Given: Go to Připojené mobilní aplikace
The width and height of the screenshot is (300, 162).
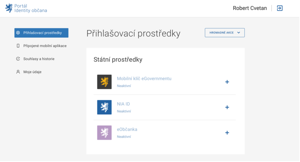Looking at the screenshot, I should coord(45,46).
